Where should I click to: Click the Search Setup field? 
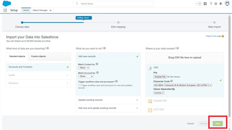coord(113,4)
